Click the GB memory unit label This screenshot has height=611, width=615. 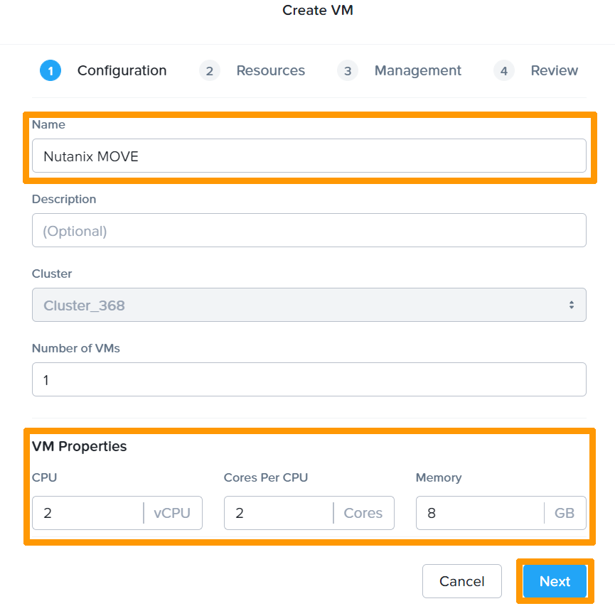click(565, 513)
